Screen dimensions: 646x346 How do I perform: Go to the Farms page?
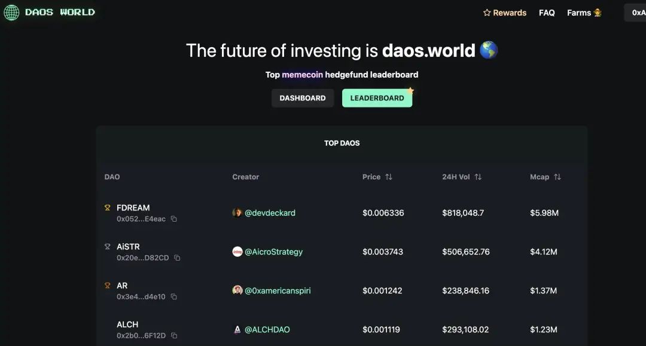click(x=584, y=13)
